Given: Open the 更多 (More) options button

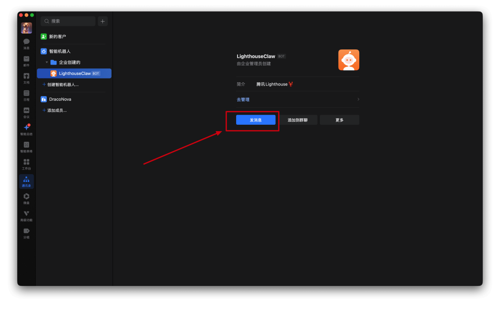Looking at the screenshot, I should [339, 120].
